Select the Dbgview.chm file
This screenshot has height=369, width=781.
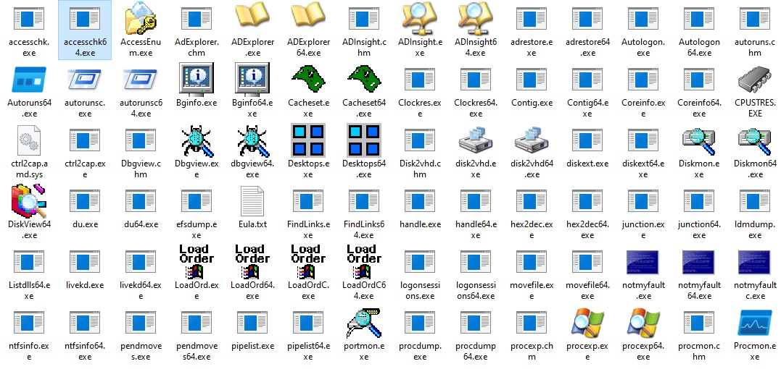tap(141, 151)
